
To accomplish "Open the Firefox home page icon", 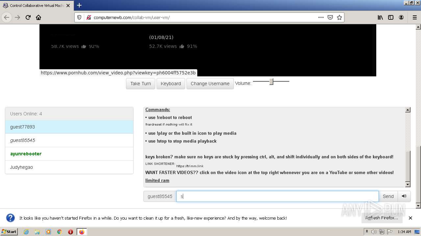I will [38, 17].
